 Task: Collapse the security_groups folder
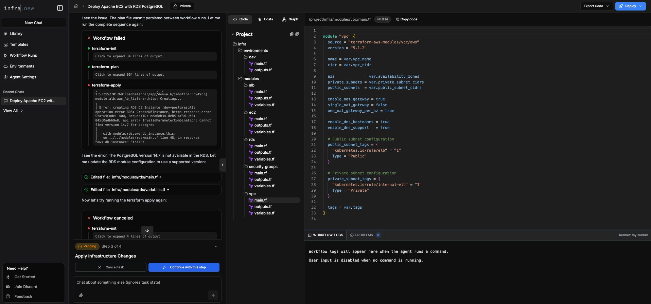click(x=261, y=167)
